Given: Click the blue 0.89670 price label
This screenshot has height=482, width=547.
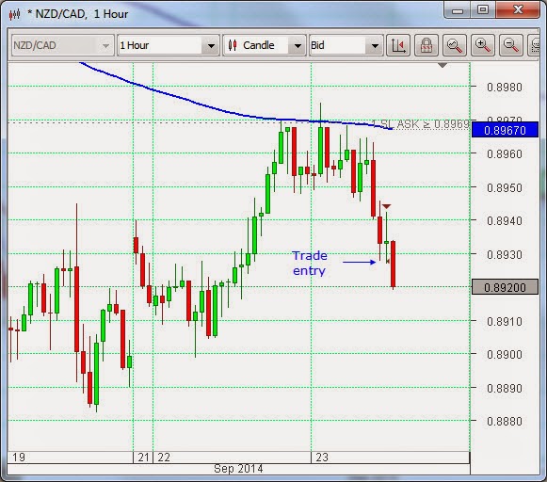Looking at the screenshot, I should click(505, 130).
